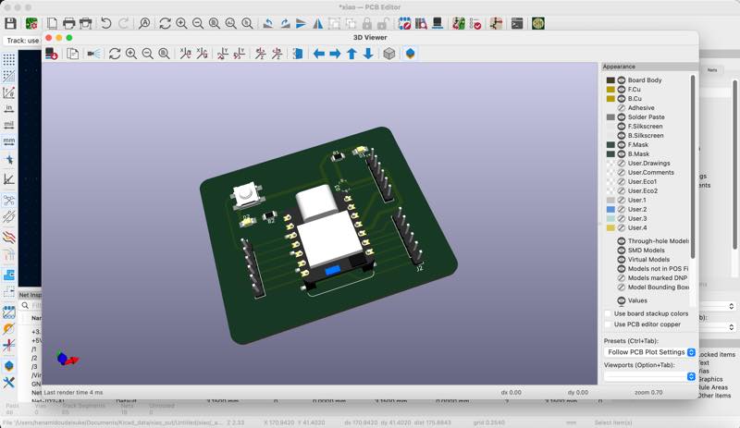
Task: Click F.Cu color swatch
Action: [610, 89]
